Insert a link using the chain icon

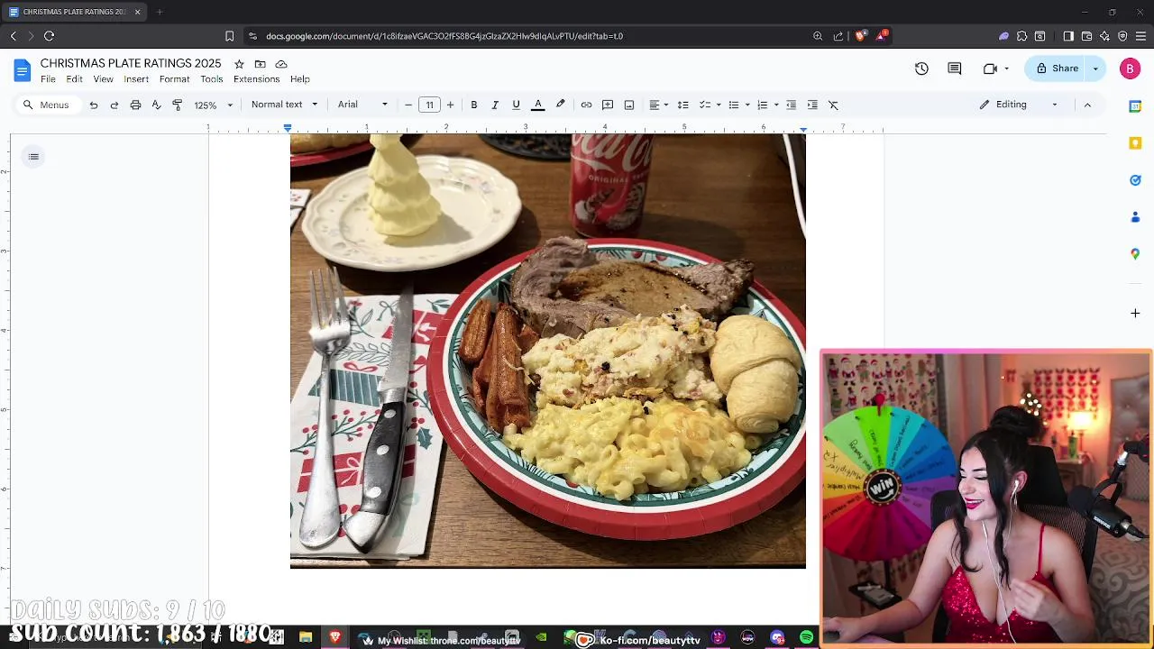[586, 105]
